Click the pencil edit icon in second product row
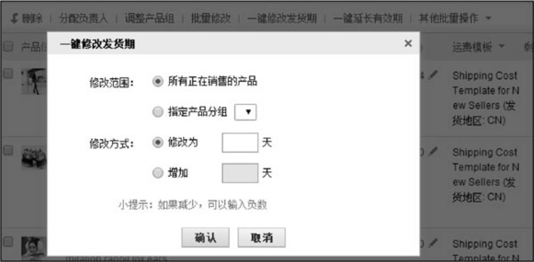This screenshot has height=262, width=534. tap(433, 151)
